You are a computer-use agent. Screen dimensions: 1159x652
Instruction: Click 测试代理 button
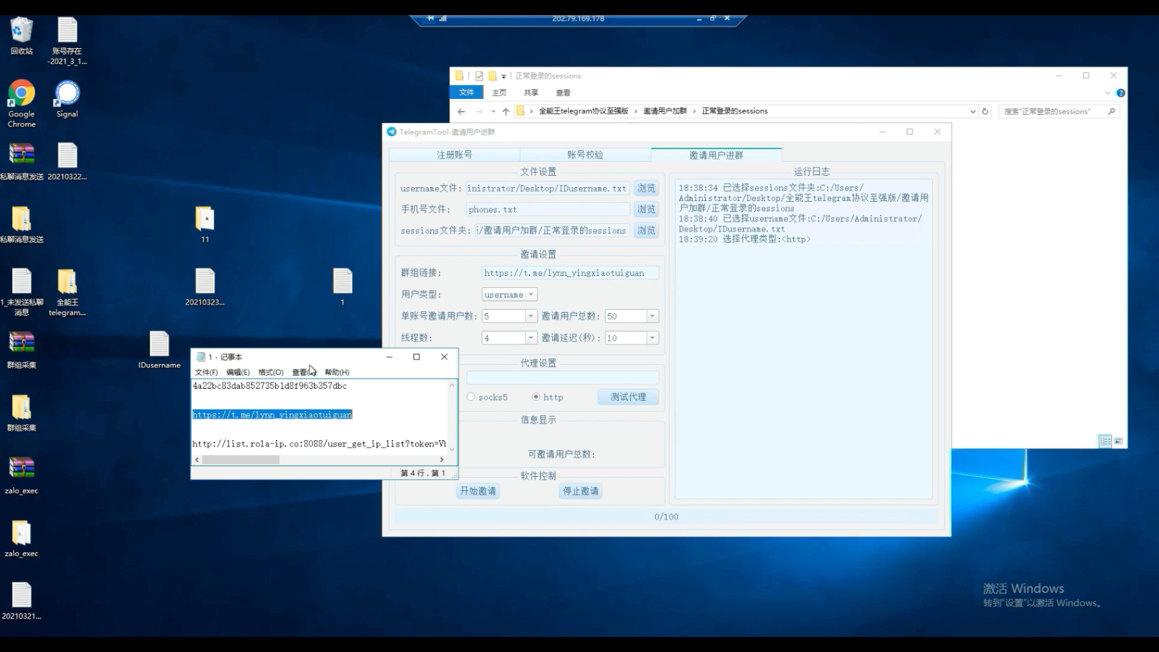[x=628, y=397]
